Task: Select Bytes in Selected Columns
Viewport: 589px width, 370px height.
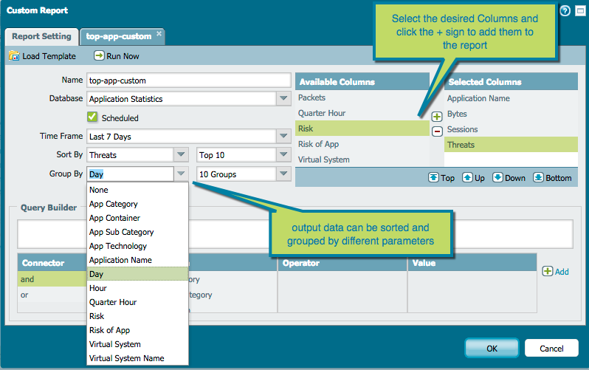Action: coord(511,114)
